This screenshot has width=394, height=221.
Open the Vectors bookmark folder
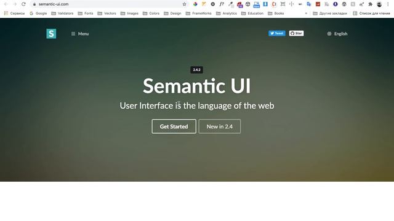tap(107, 14)
